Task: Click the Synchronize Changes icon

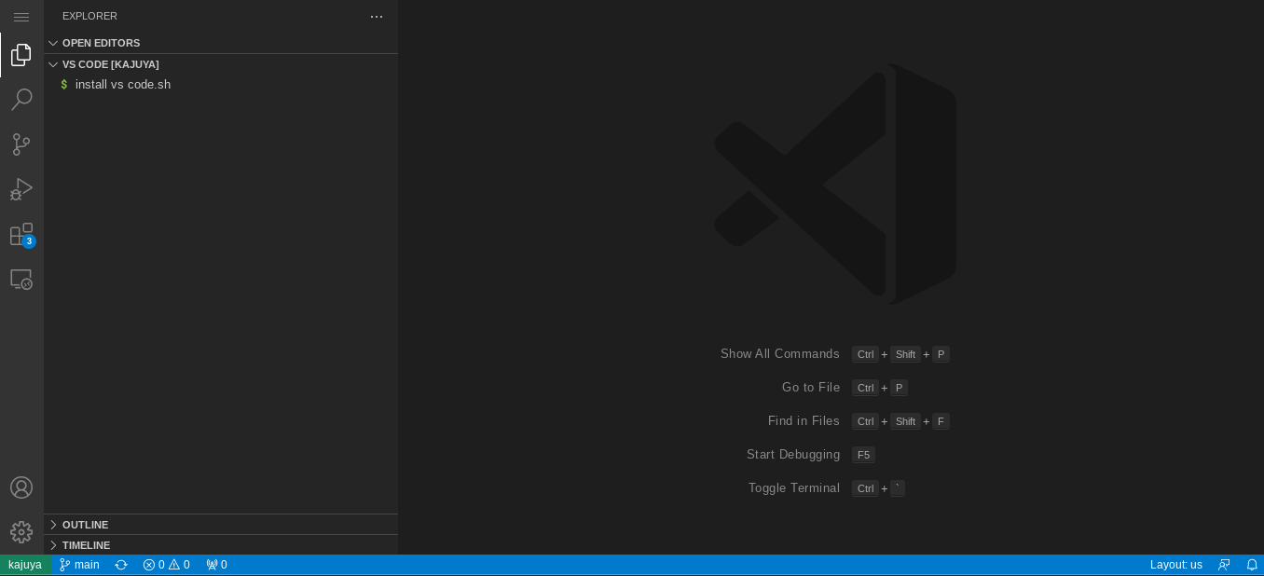Action: click(121, 565)
